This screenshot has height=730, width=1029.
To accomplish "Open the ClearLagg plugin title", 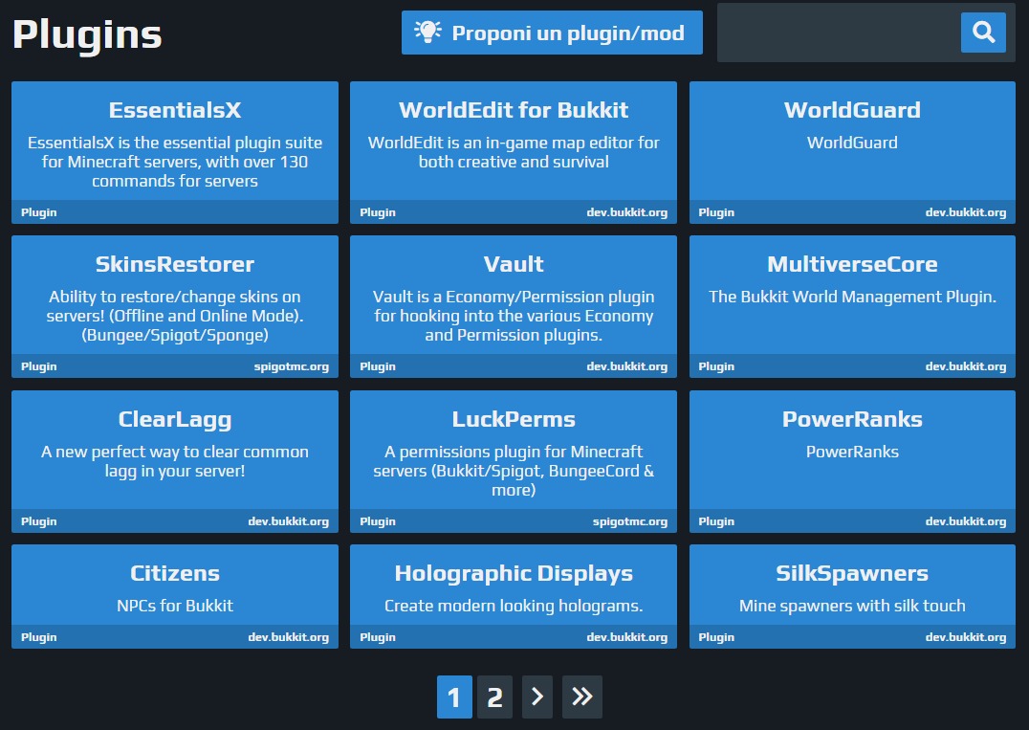I will (175, 419).
